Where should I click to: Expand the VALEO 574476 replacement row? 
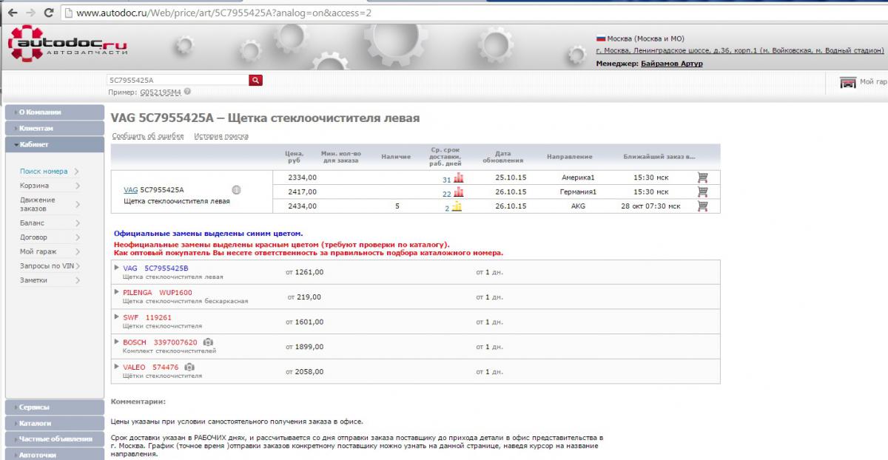[x=117, y=367]
